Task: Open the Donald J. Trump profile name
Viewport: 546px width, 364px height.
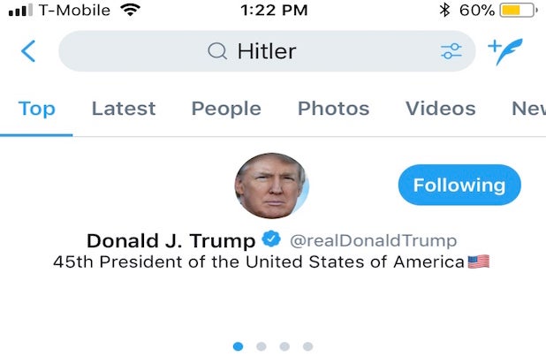Action: pos(171,240)
